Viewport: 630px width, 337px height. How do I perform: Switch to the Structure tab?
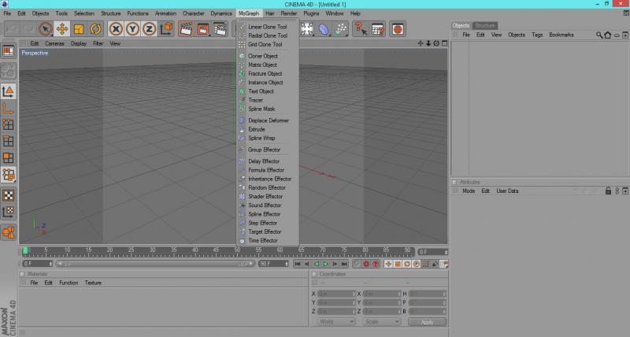click(x=485, y=25)
